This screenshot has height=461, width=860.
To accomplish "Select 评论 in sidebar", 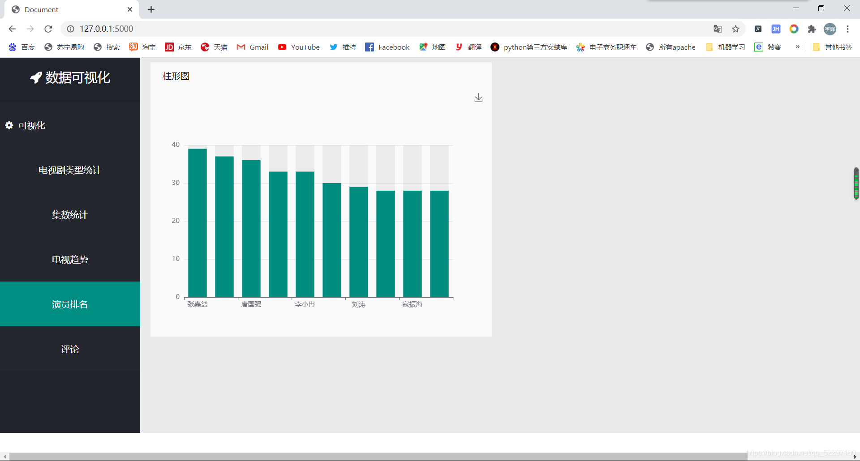I will pyautogui.click(x=70, y=349).
